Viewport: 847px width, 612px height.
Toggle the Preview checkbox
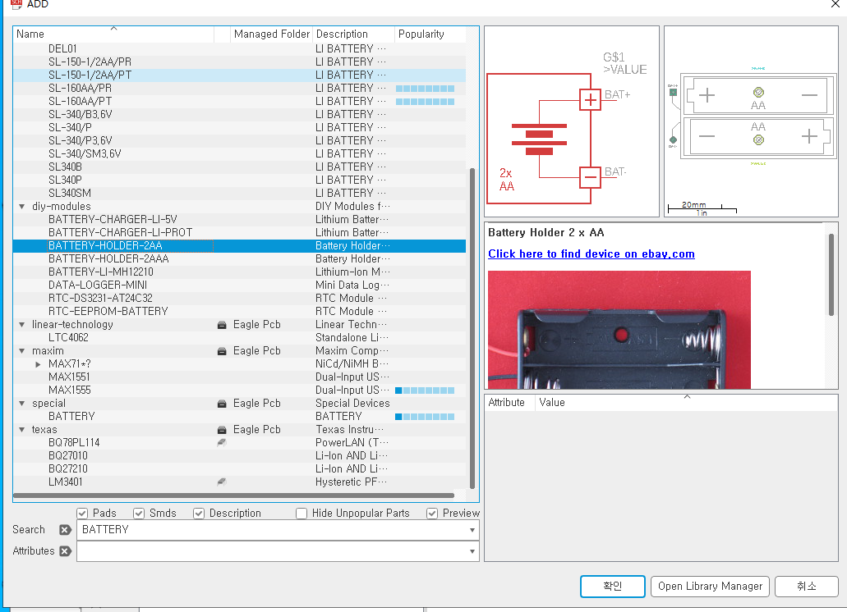coord(432,514)
